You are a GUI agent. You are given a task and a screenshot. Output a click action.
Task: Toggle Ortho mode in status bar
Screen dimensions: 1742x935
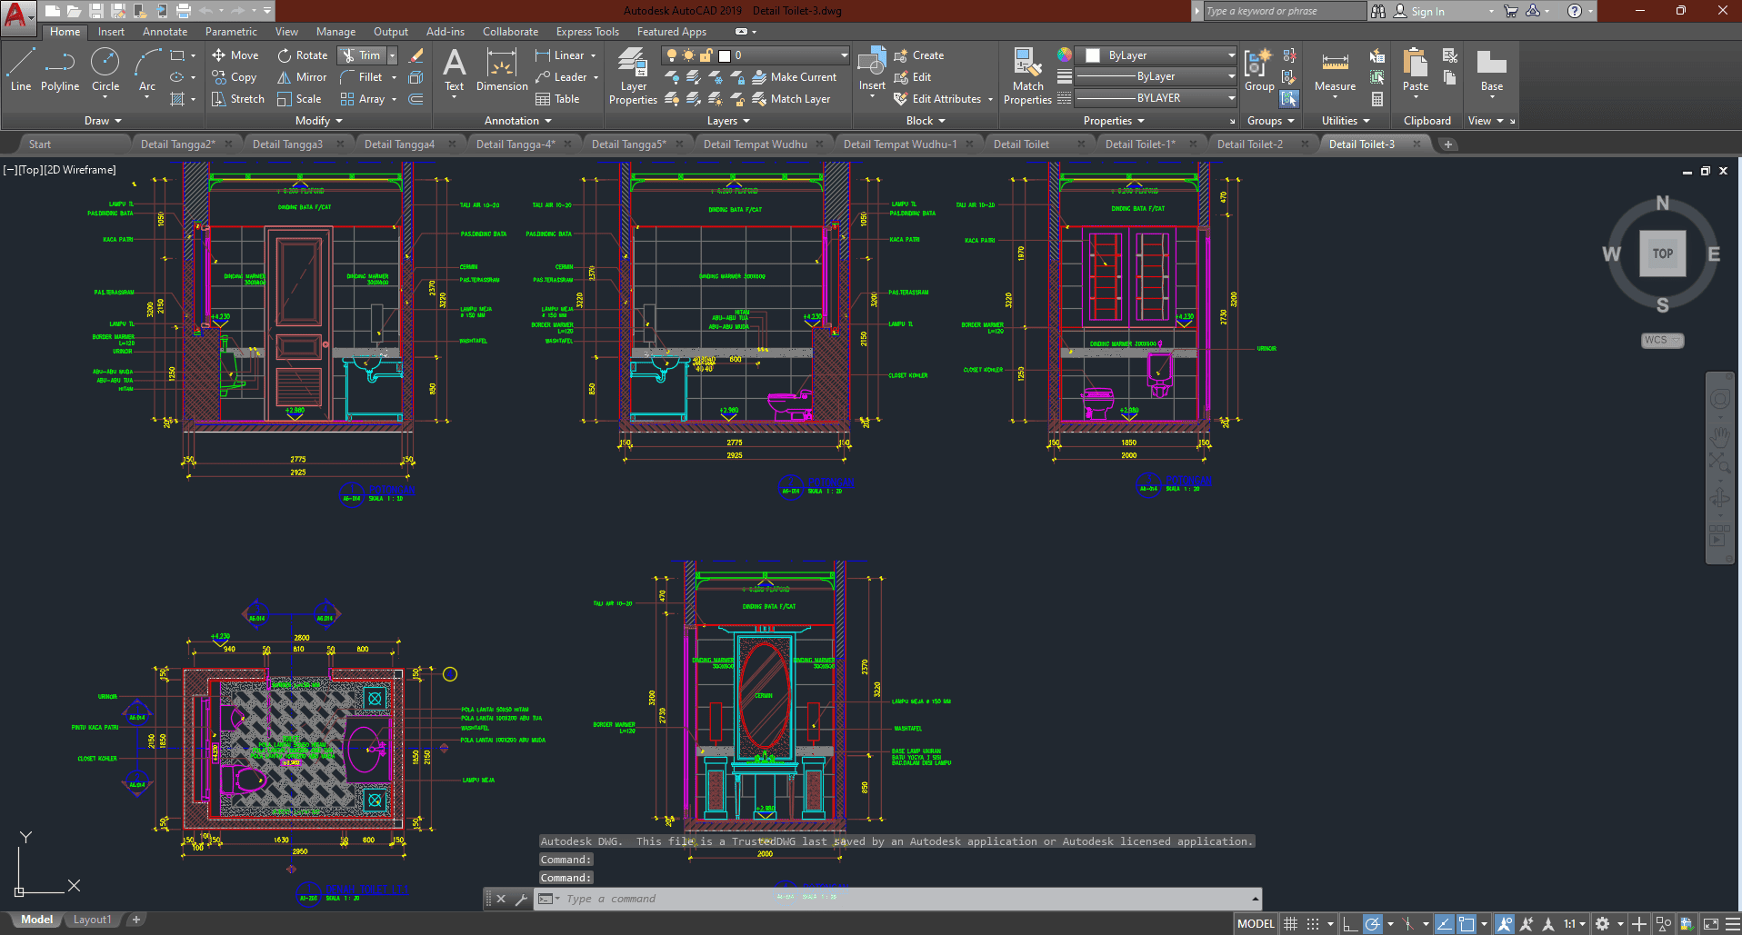tap(1350, 924)
